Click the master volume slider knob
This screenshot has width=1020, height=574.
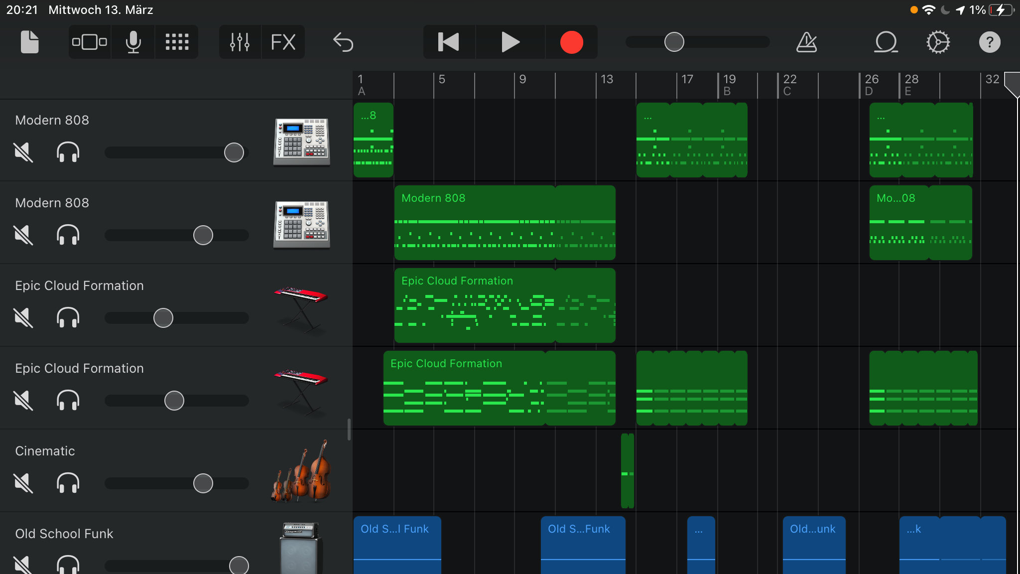pos(674,42)
